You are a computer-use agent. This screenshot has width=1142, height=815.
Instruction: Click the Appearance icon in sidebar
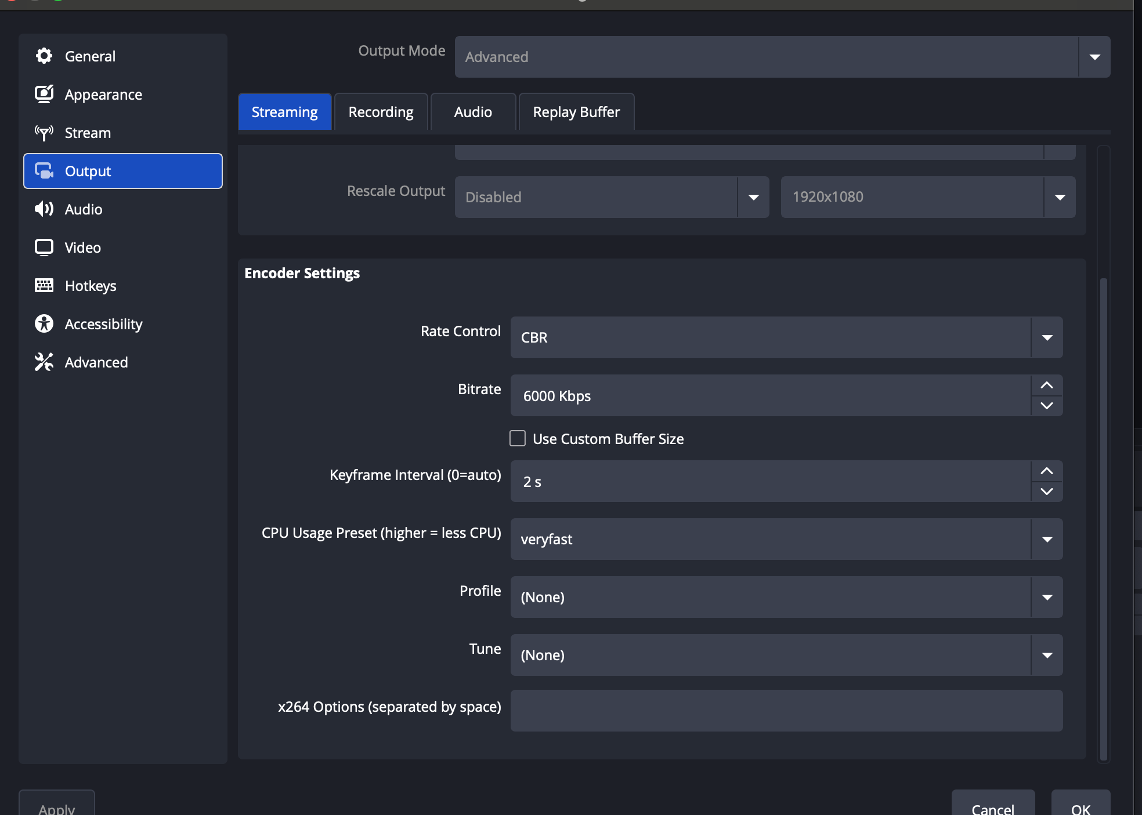[44, 94]
